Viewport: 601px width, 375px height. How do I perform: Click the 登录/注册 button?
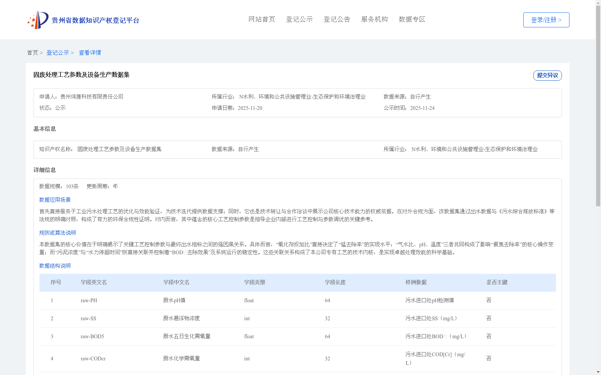coord(546,20)
